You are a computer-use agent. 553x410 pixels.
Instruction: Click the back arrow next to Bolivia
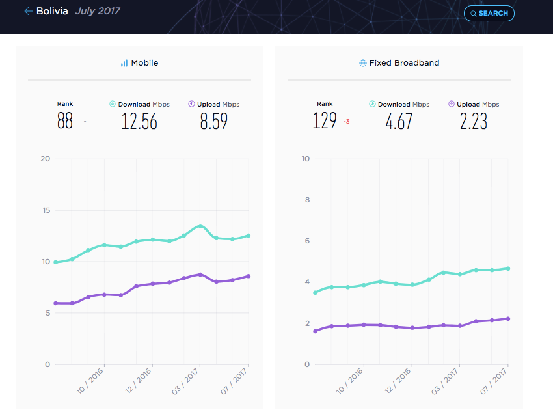28,11
